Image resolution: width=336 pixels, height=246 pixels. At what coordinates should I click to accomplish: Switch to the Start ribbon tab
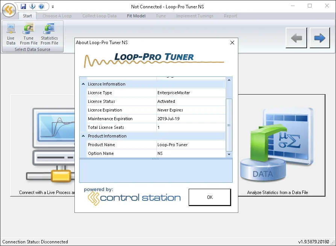tap(27, 16)
